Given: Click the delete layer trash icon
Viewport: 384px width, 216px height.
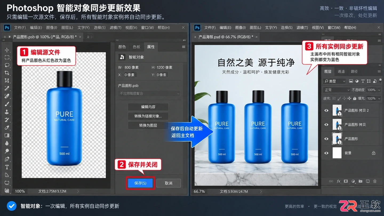Looking at the screenshot, I should click(x=375, y=181).
